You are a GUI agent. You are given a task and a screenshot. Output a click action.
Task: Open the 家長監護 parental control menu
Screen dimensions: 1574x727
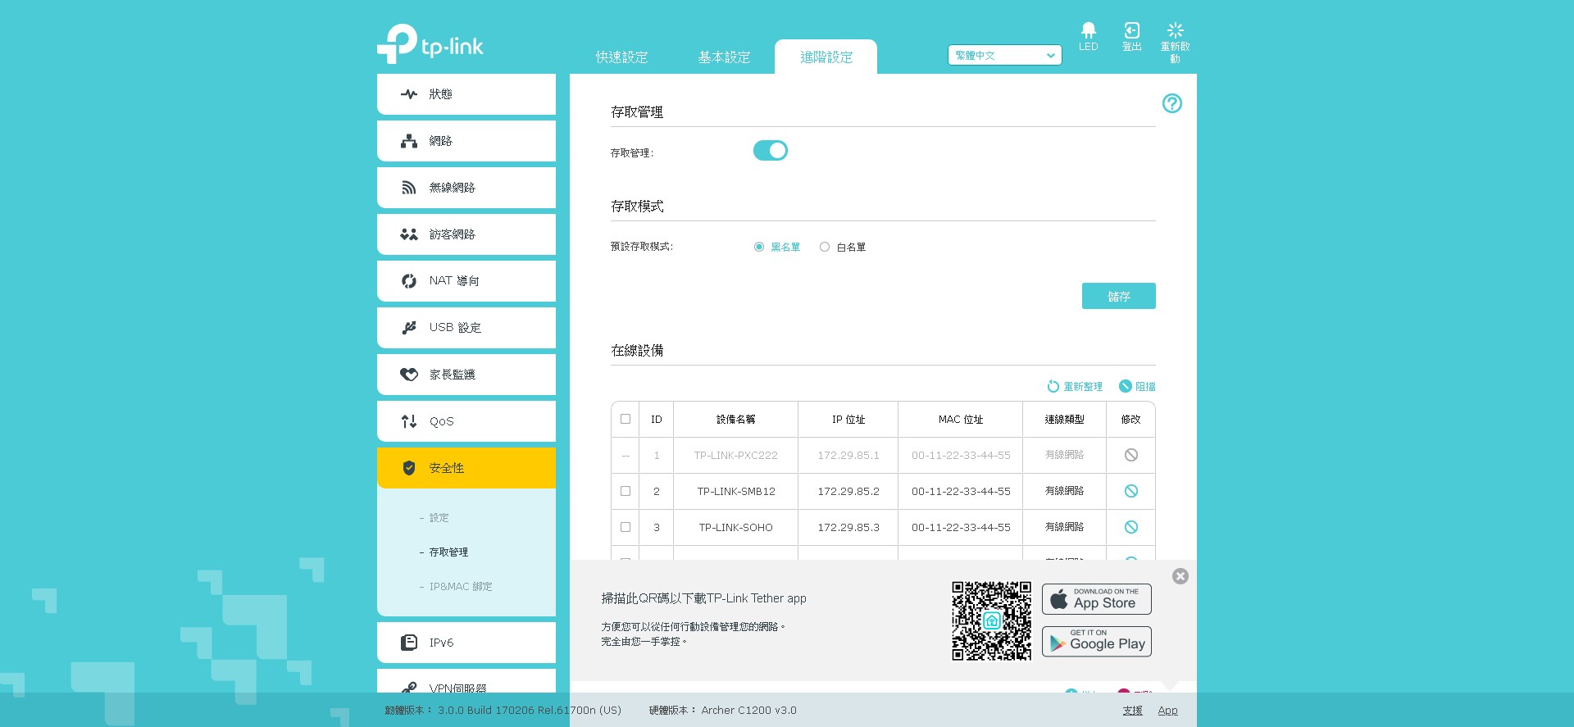point(466,375)
